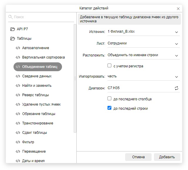Select 'Сведение данных' in the action list
Viewport: 188px width, 170px height.
pyautogui.click(x=37, y=76)
